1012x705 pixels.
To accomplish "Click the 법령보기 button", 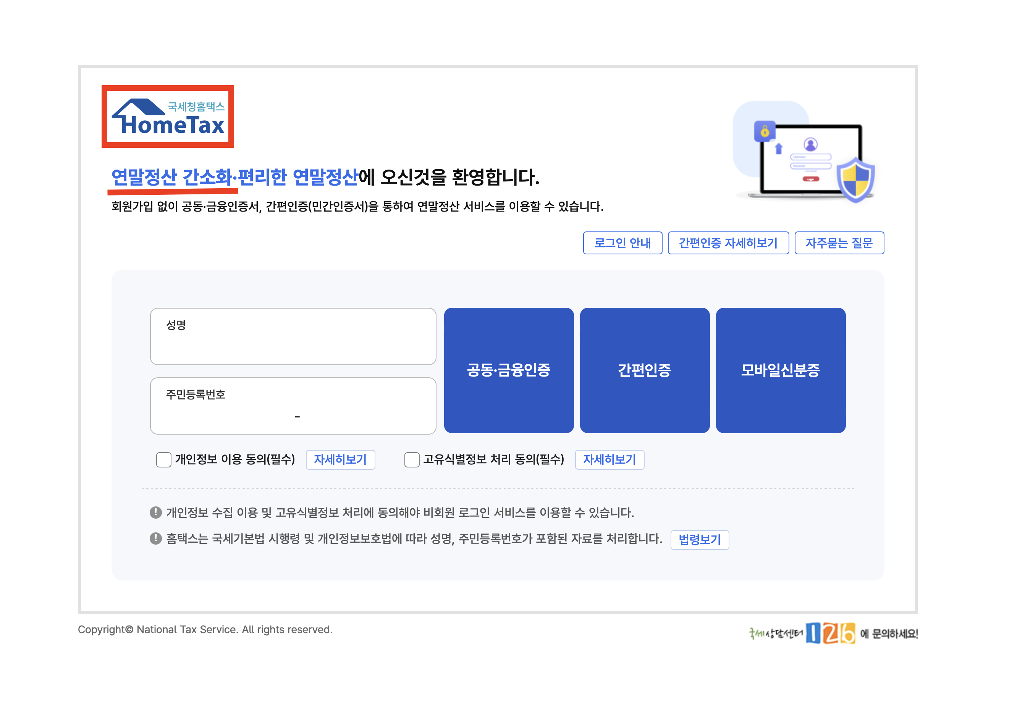I will point(699,540).
